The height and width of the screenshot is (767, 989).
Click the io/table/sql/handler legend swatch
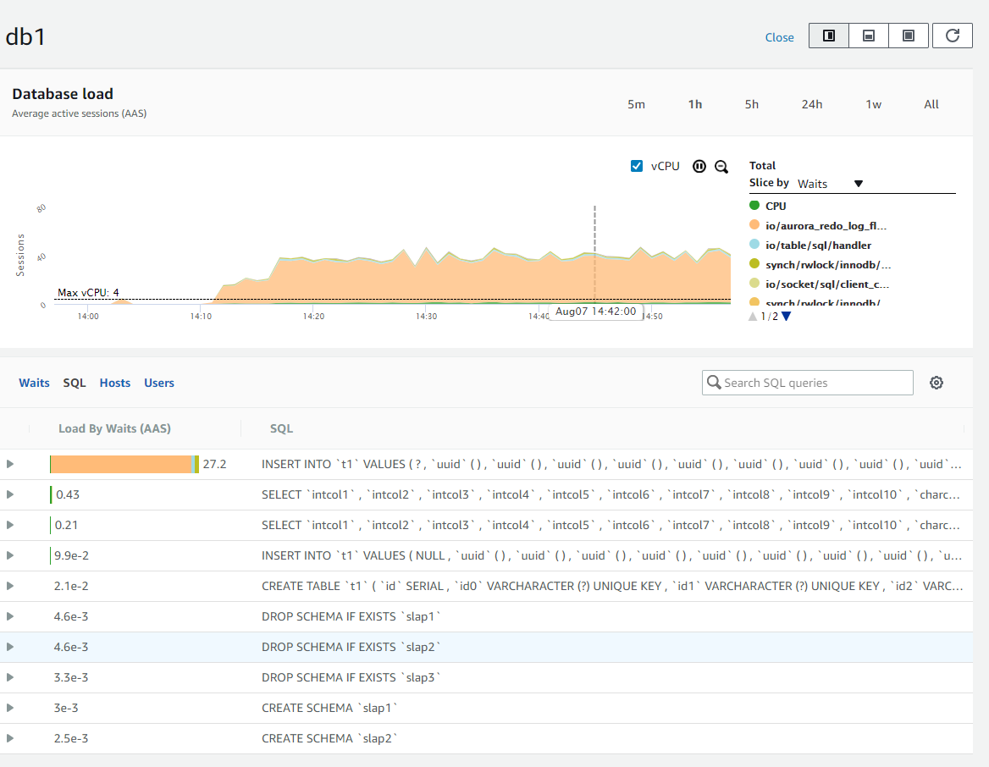click(754, 244)
